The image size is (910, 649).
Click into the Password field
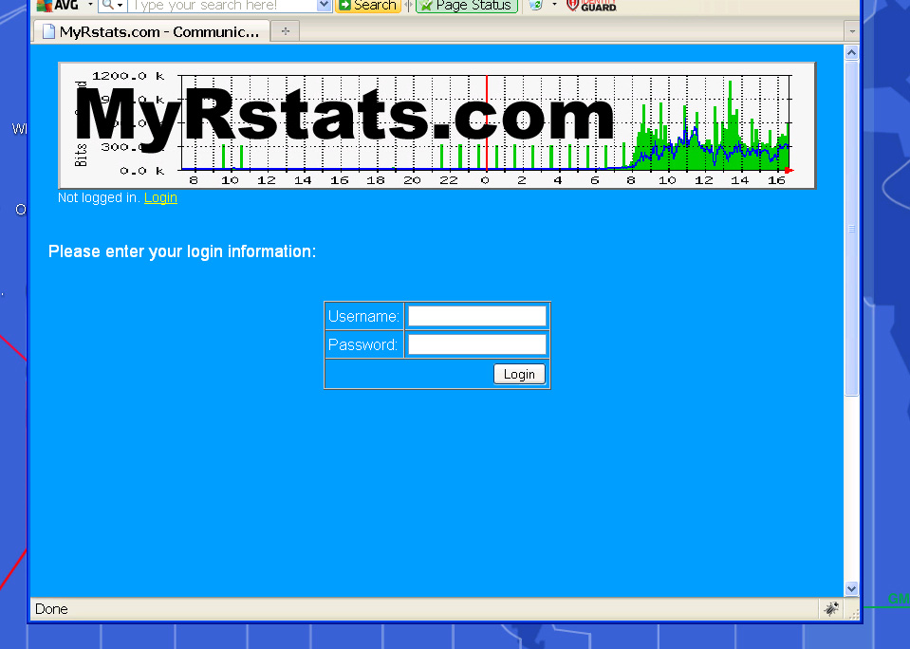click(x=477, y=344)
